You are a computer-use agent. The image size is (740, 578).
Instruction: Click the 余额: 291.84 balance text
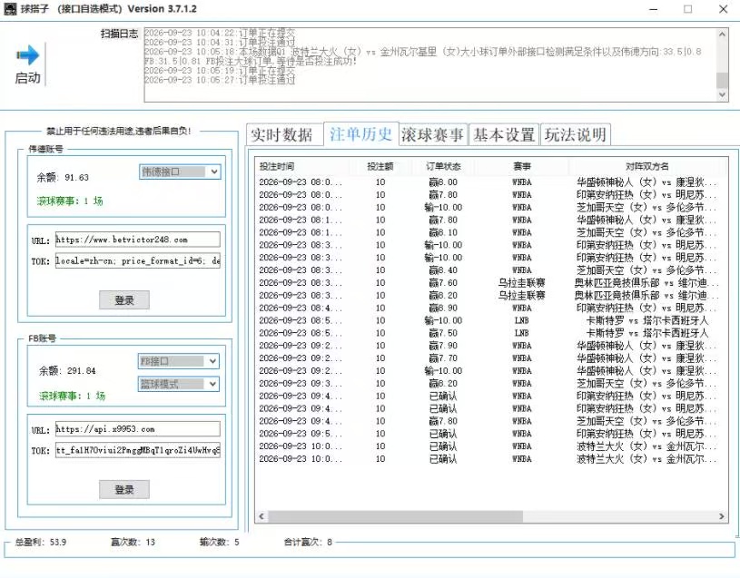67,370
